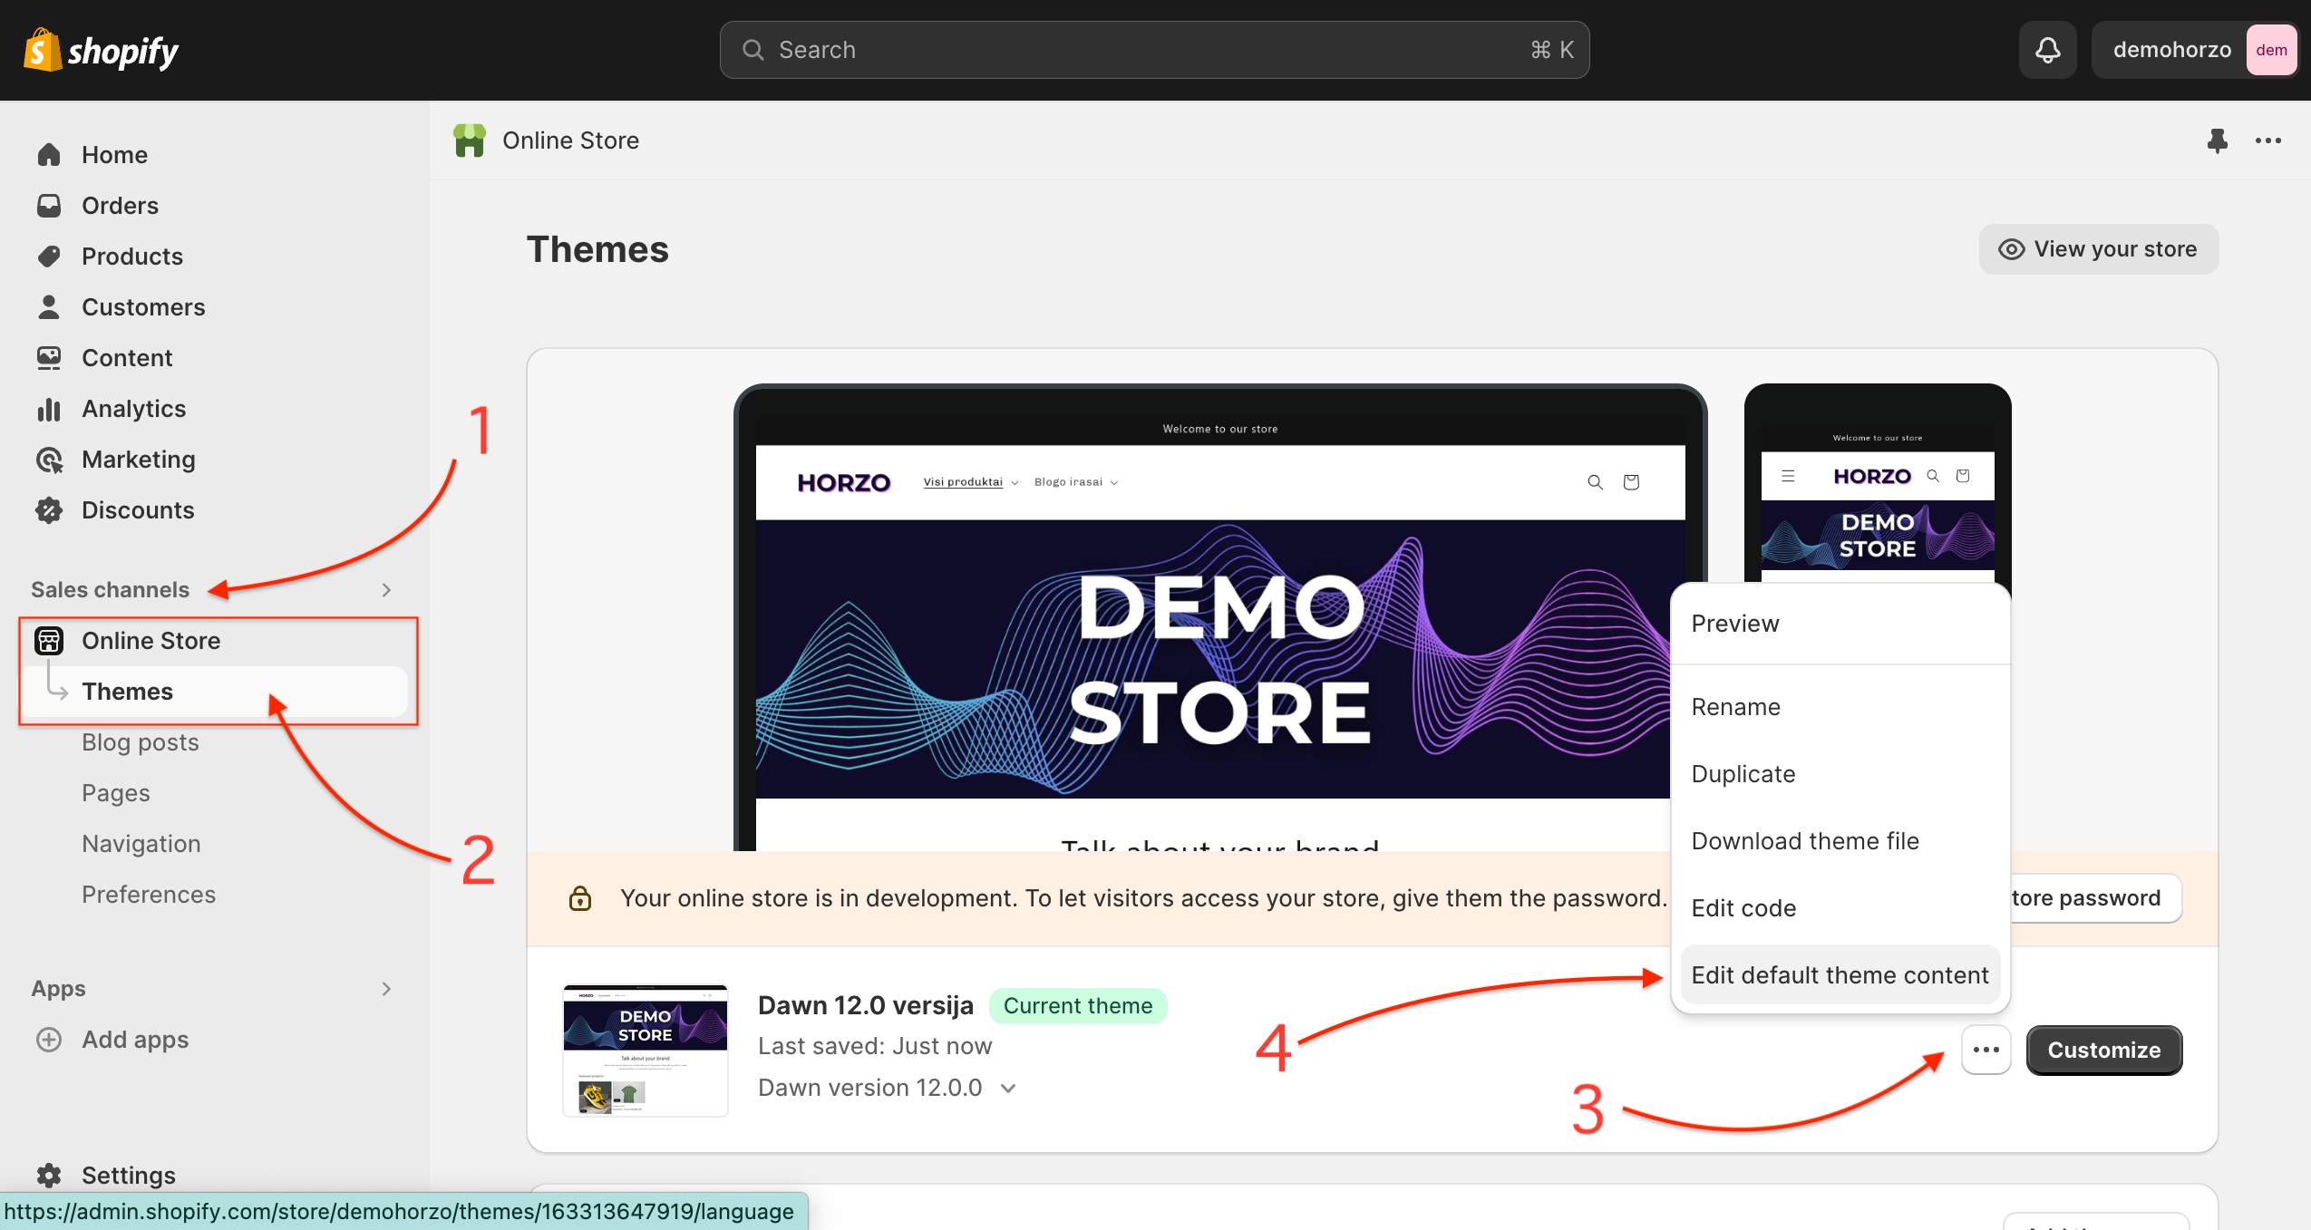The width and height of the screenshot is (2311, 1230).
Task: Select Edit default theme content menu item
Action: point(1840,975)
